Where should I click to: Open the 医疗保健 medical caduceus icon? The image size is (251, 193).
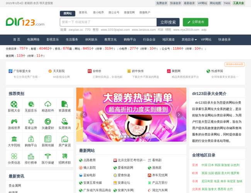coord(48,156)
